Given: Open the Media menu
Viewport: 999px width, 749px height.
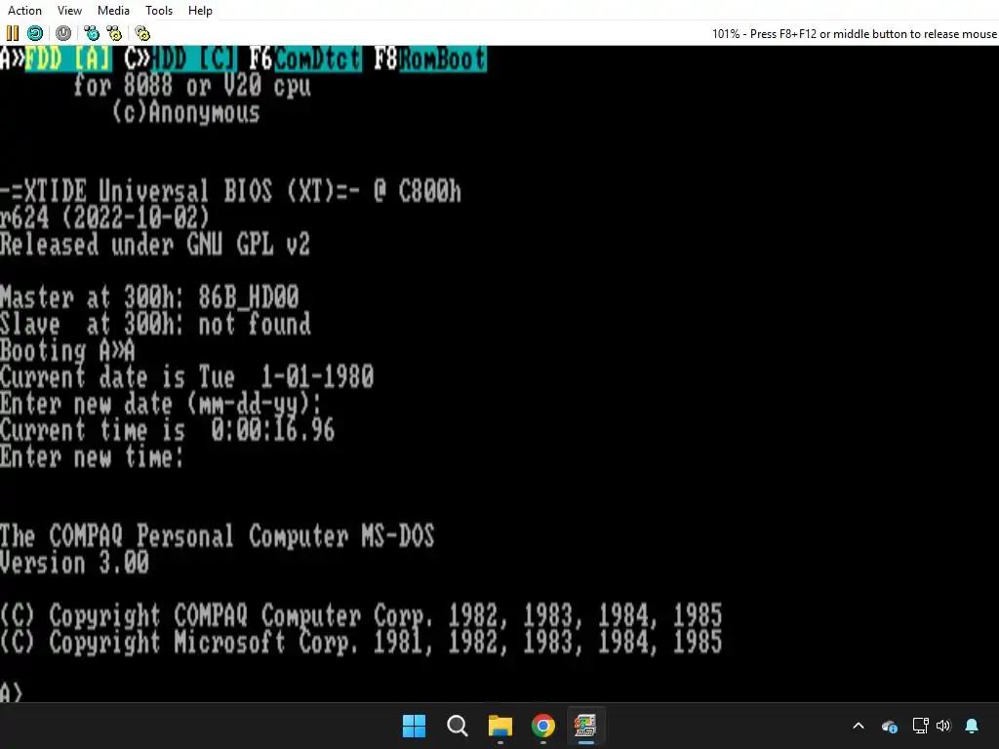Looking at the screenshot, I should click(113, 10).
